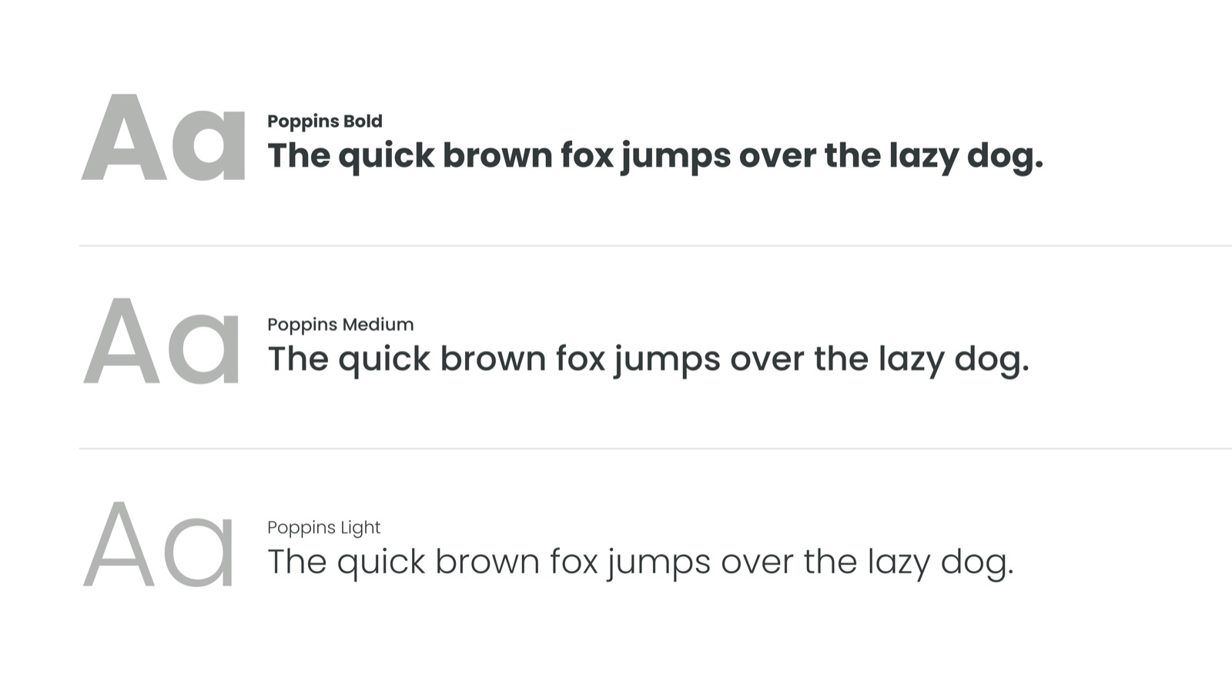Click the divider line above the Light sample
This screenshot has width=1232, height=694.
coord(654,449)
